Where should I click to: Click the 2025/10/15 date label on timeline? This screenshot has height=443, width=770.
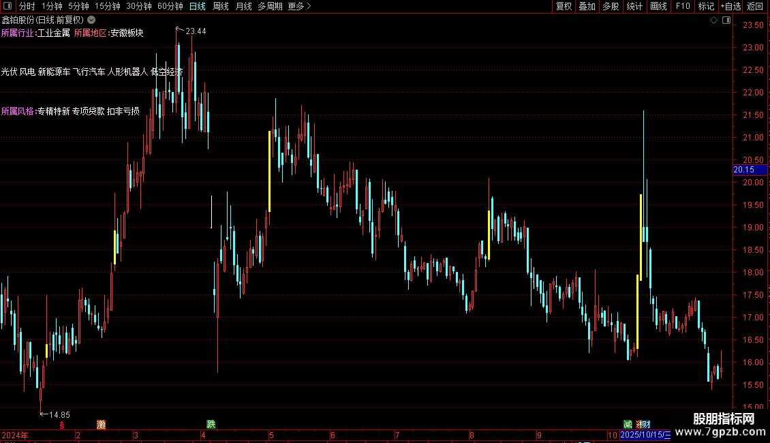coord(645,435)
